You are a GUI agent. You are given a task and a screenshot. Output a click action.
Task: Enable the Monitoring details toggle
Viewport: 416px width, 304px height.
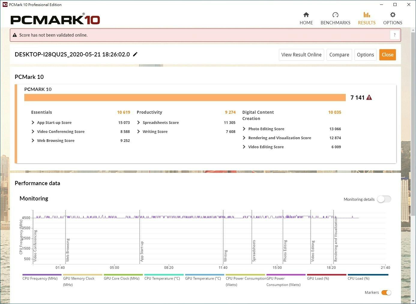click(x=384, y=199)
